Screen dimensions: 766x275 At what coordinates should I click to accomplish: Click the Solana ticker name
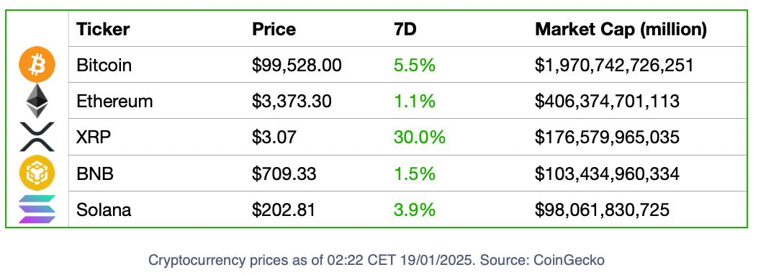(104, 209)
